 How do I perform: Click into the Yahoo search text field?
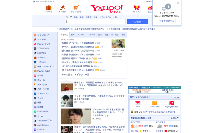tap(96, 22)
